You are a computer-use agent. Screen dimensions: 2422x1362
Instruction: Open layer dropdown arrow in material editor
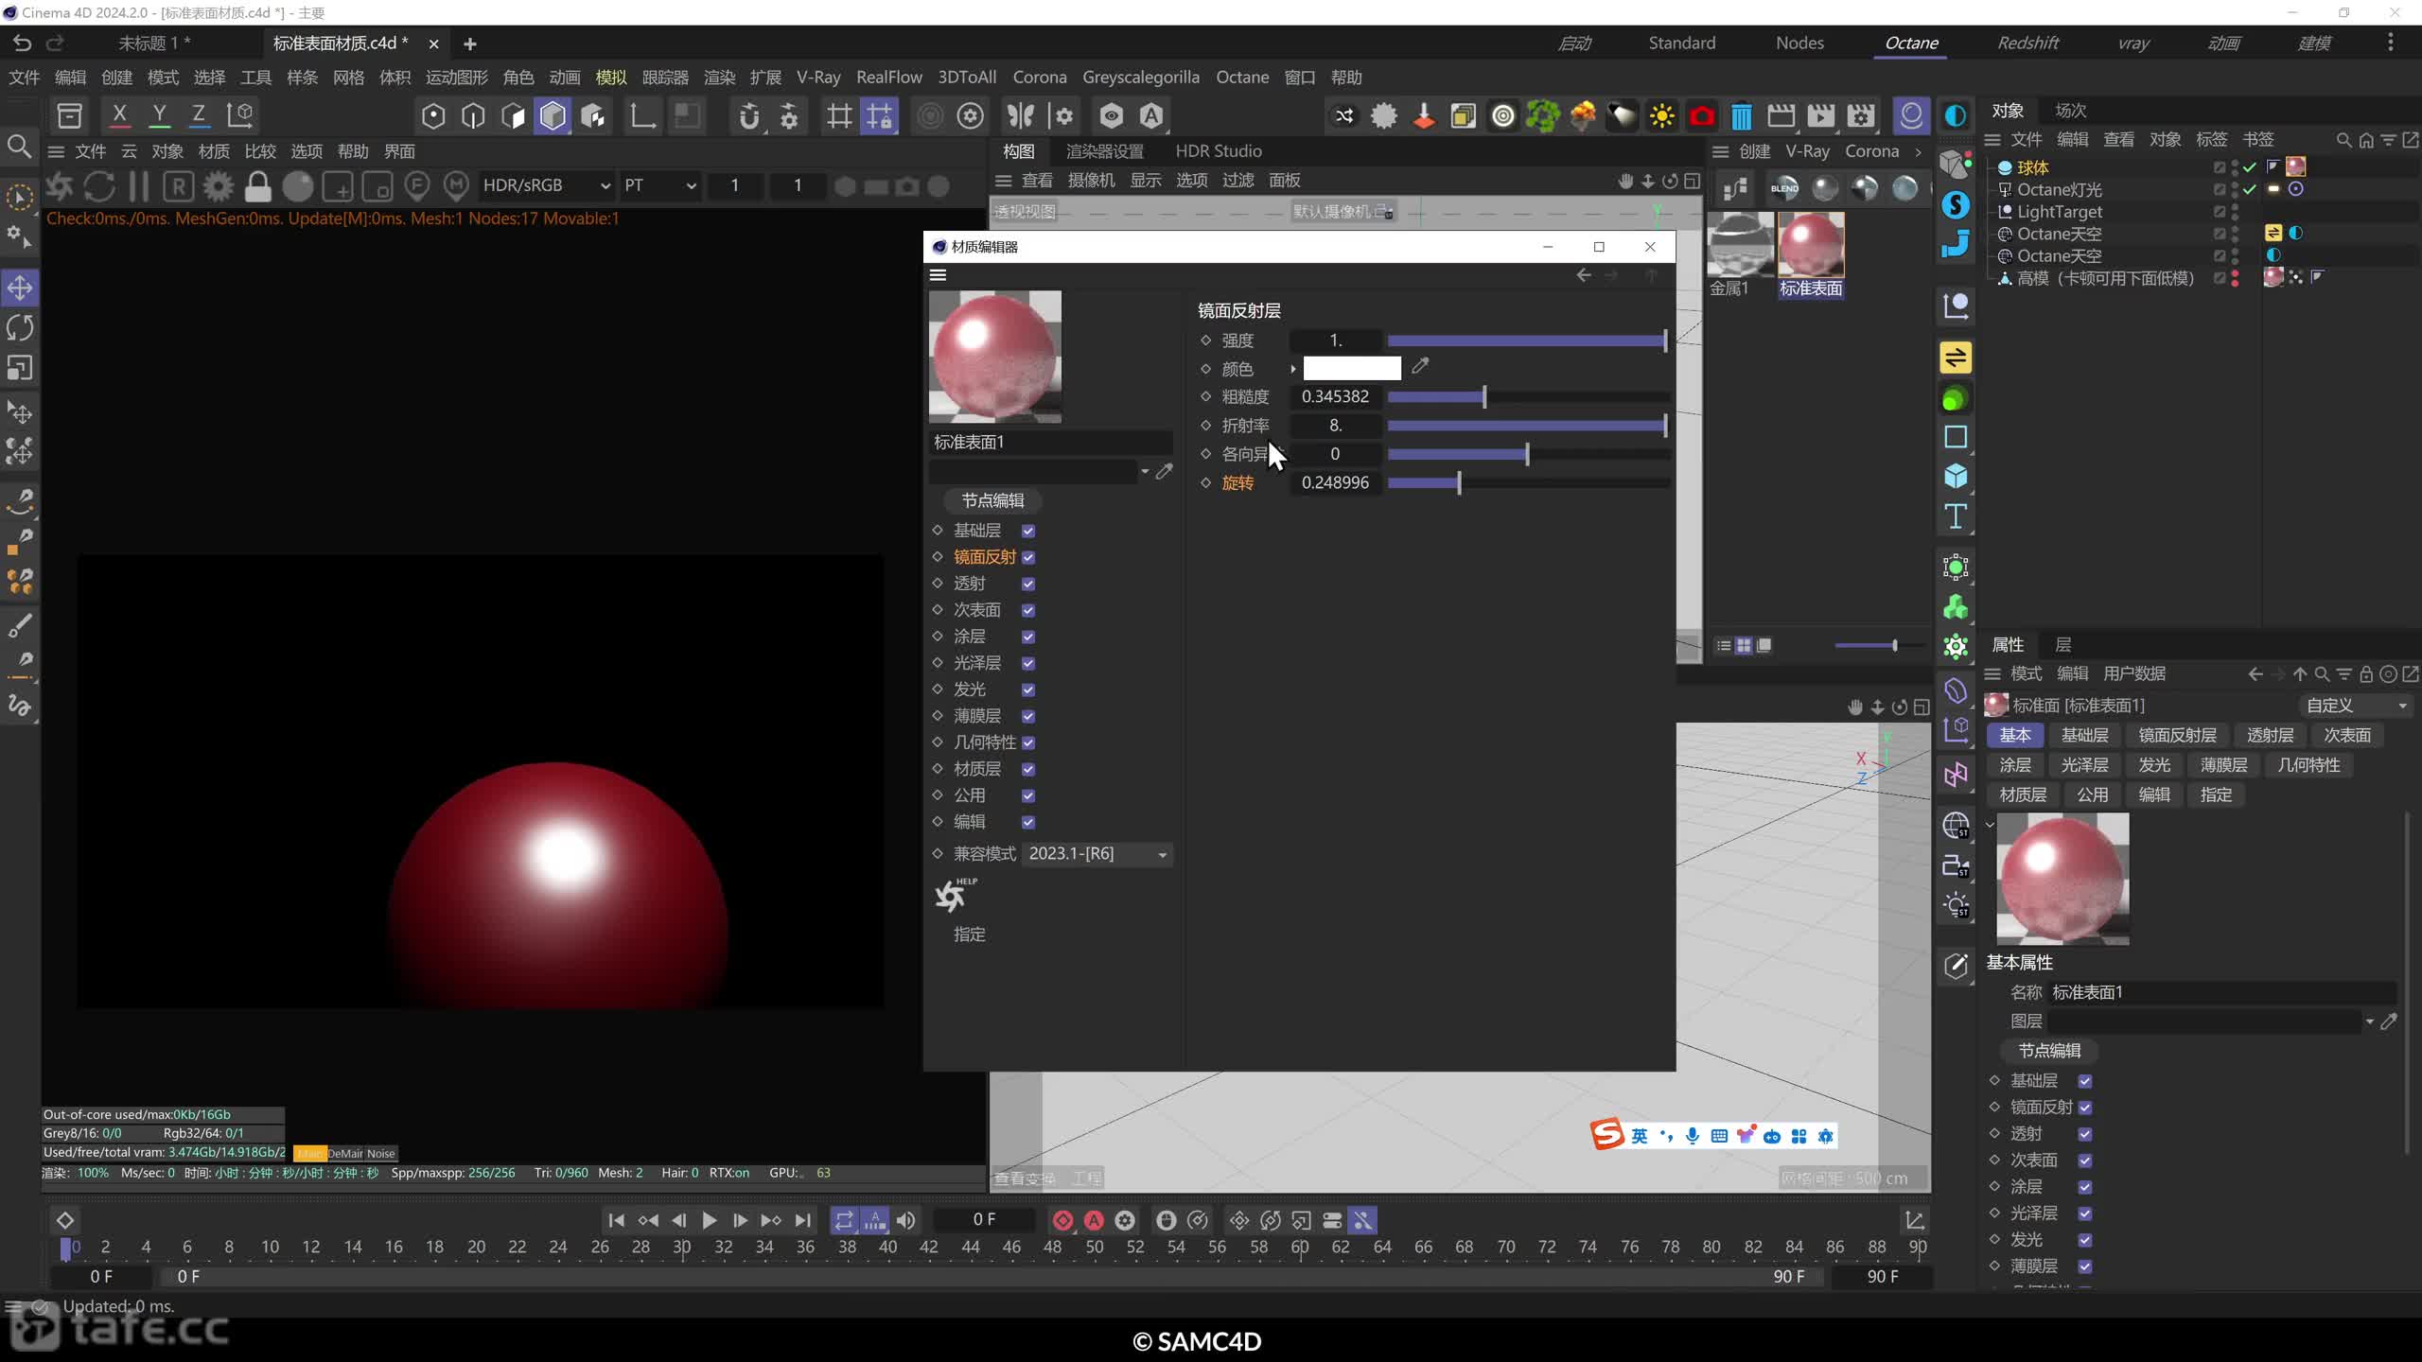pyautogui.click(x=1145, y=471)
